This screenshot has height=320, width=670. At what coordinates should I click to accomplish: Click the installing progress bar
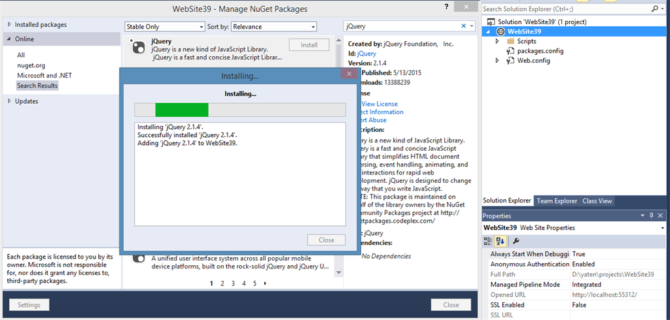(x=240, y=110)
